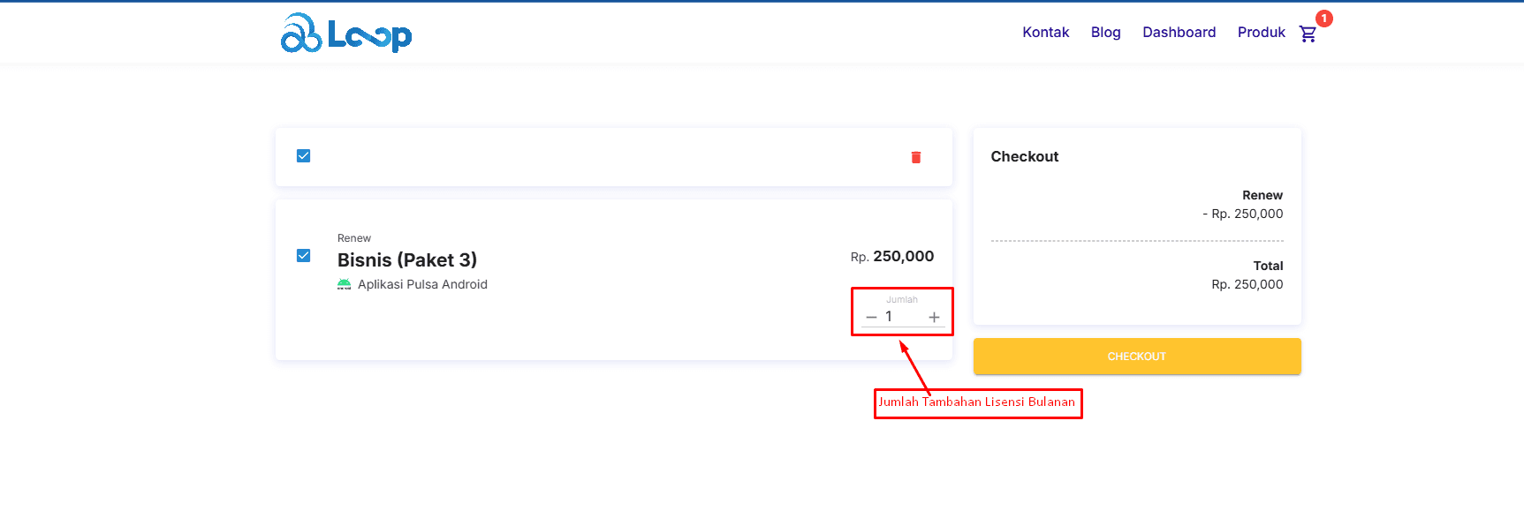
Task: Decrease quantity with the minus icon
Action: click(x=871, y=317)
